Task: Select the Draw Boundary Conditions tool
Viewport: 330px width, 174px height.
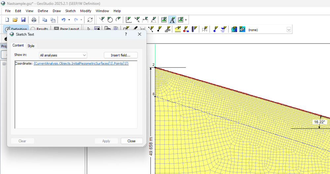Action: click(186, 29)
